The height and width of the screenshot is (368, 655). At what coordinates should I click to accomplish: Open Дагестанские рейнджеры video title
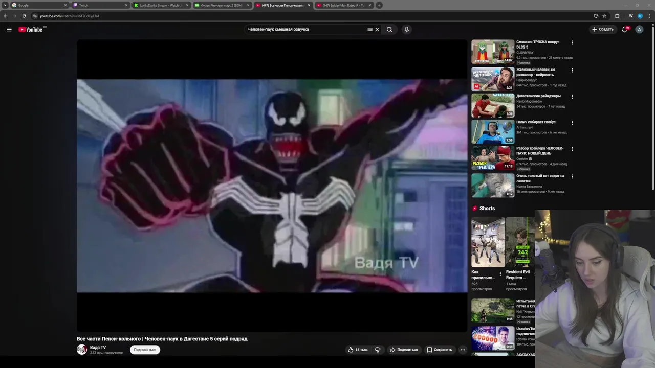[x=538, y=96]
